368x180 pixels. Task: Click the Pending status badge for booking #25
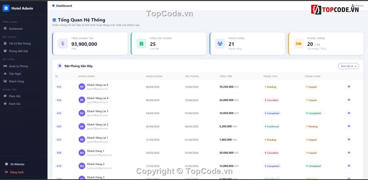[271, 87]
